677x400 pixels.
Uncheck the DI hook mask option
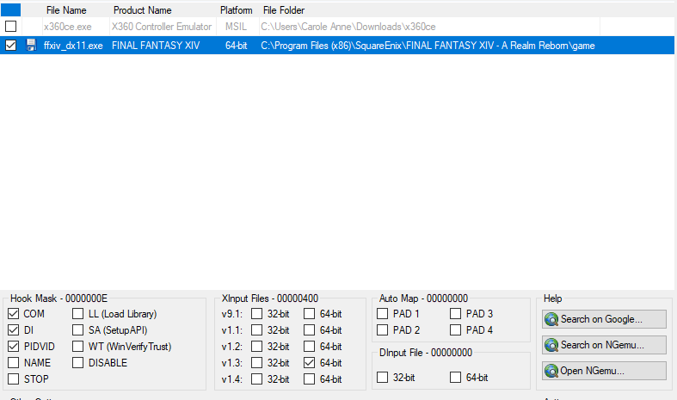14,330
